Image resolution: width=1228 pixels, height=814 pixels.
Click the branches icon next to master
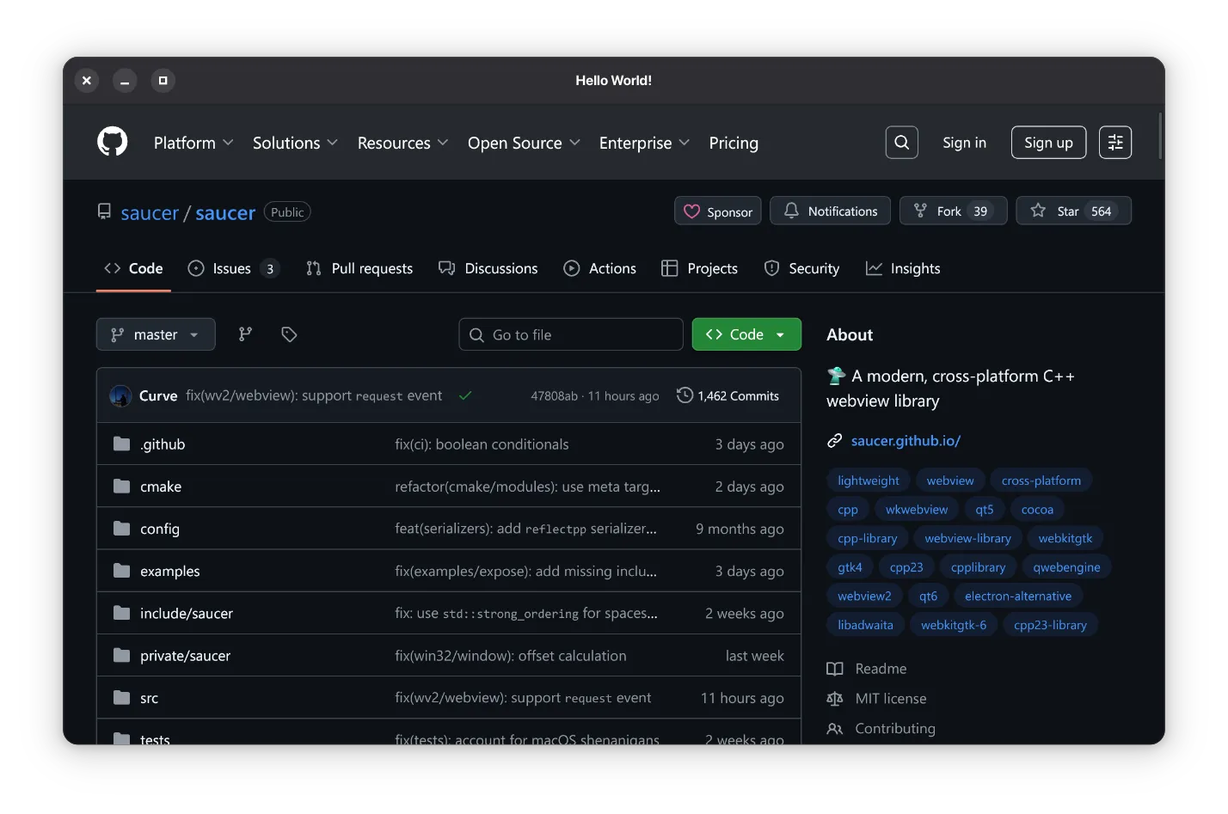[245, 334]
